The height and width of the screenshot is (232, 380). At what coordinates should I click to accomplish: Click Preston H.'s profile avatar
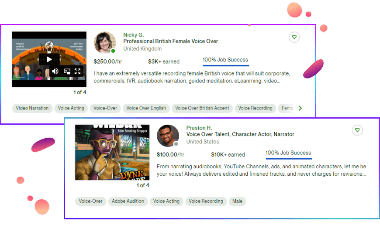click(x=168, y=136)
